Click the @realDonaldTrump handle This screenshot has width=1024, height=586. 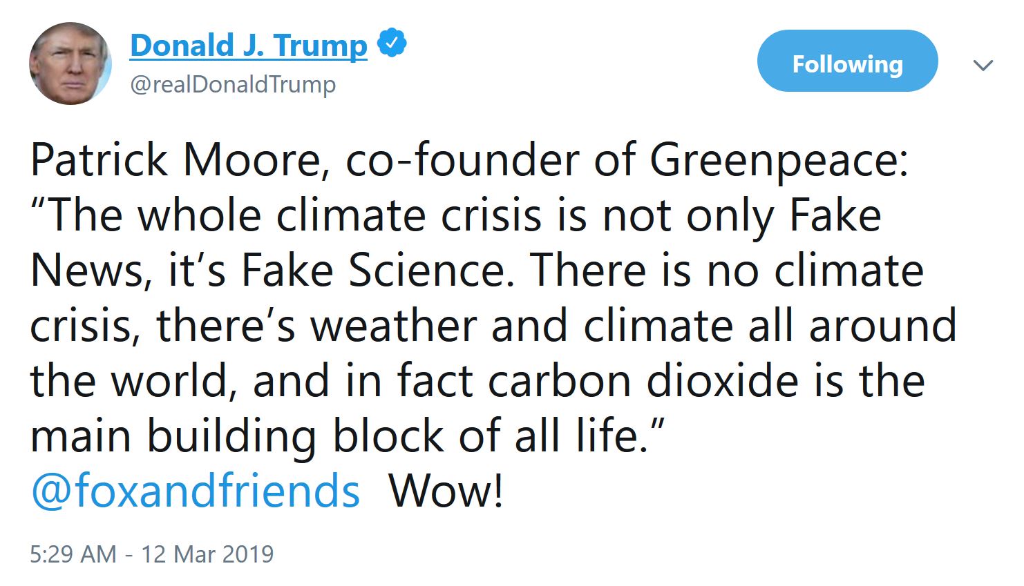[x=233, y=84]
